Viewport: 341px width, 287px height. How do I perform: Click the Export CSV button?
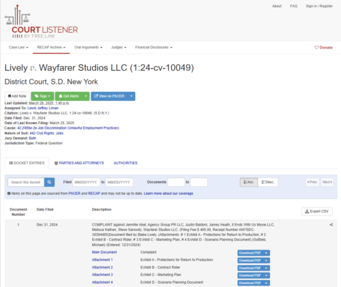click(x=317, y=211)
